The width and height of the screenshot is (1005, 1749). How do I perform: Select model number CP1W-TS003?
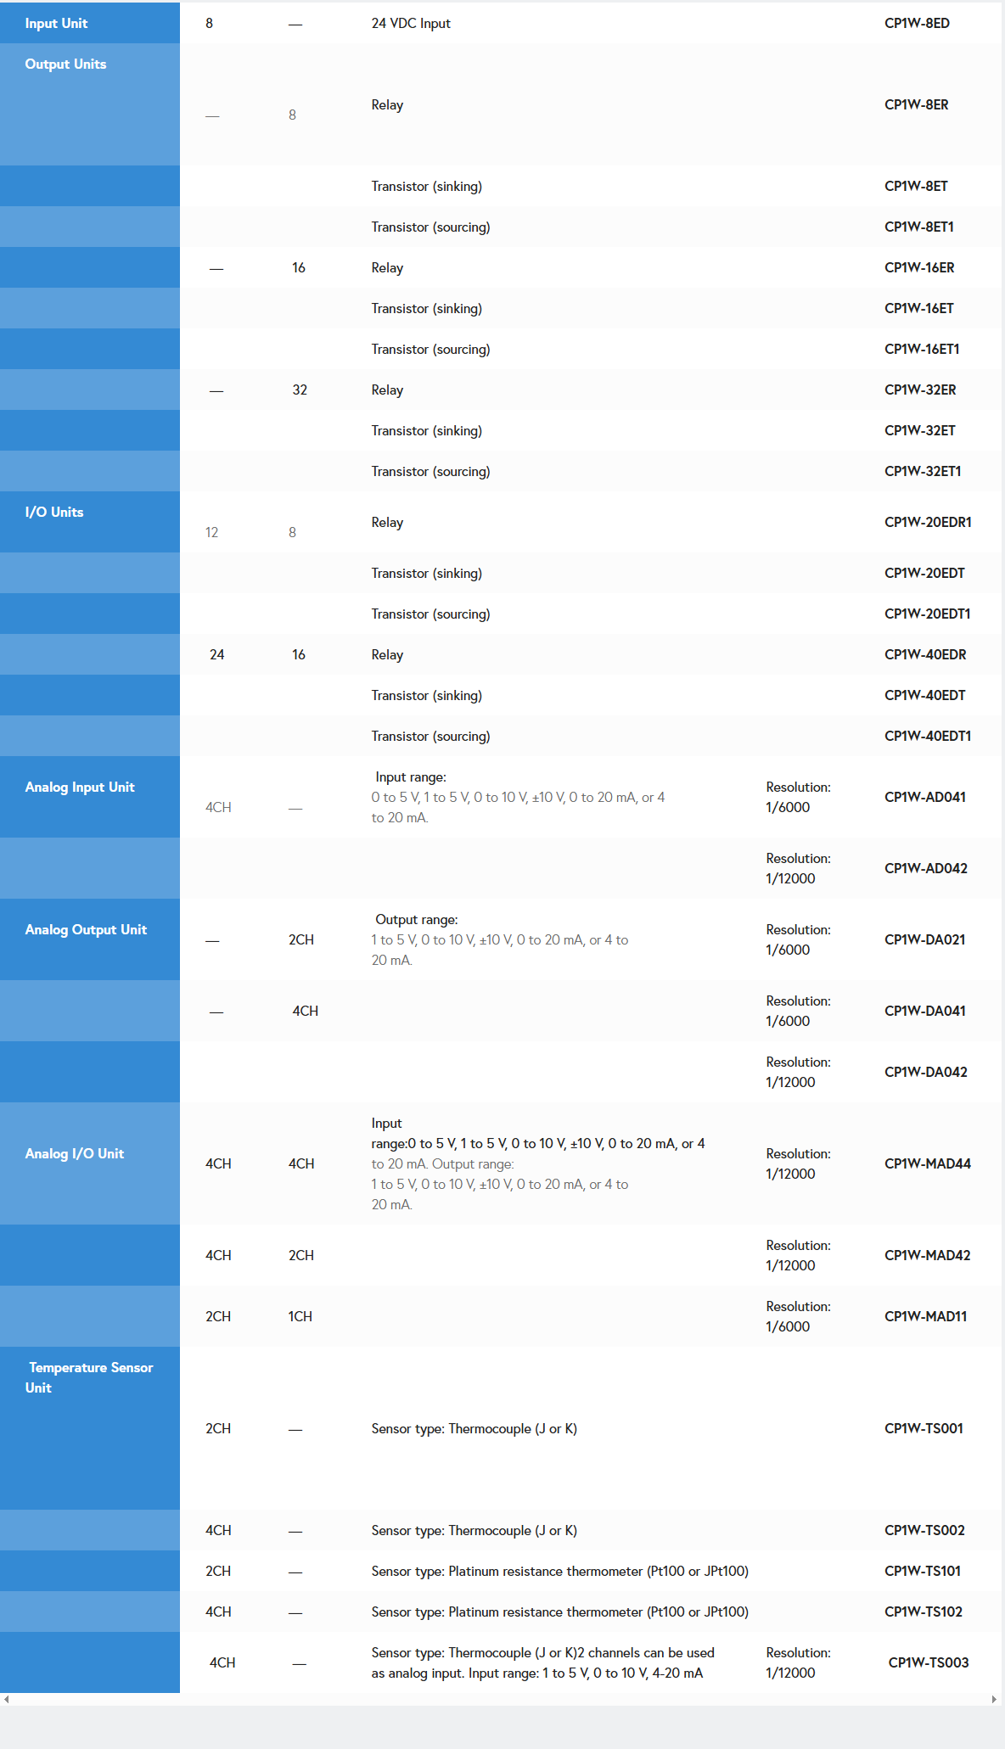tap(929, 1662)
